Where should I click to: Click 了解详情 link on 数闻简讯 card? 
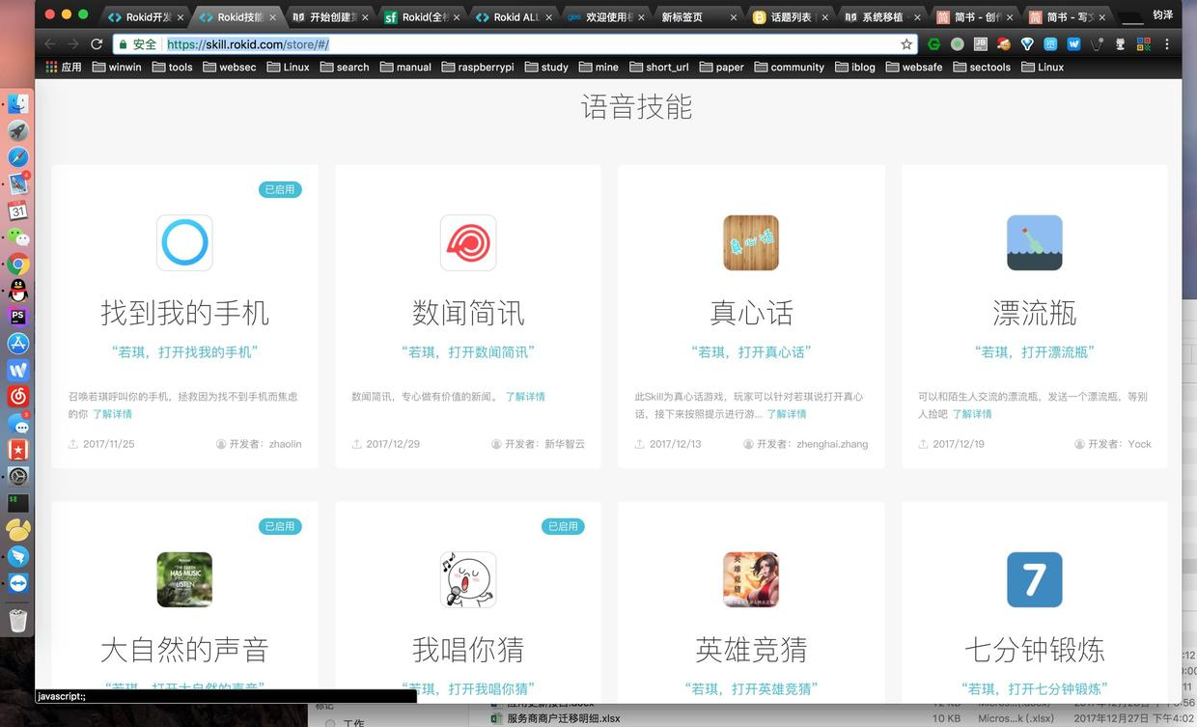pos(524,397)
